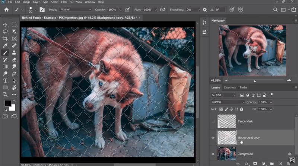Screen dimensions: 298x166
Task: Click the white background color swatch
Action: coord(13,108)
